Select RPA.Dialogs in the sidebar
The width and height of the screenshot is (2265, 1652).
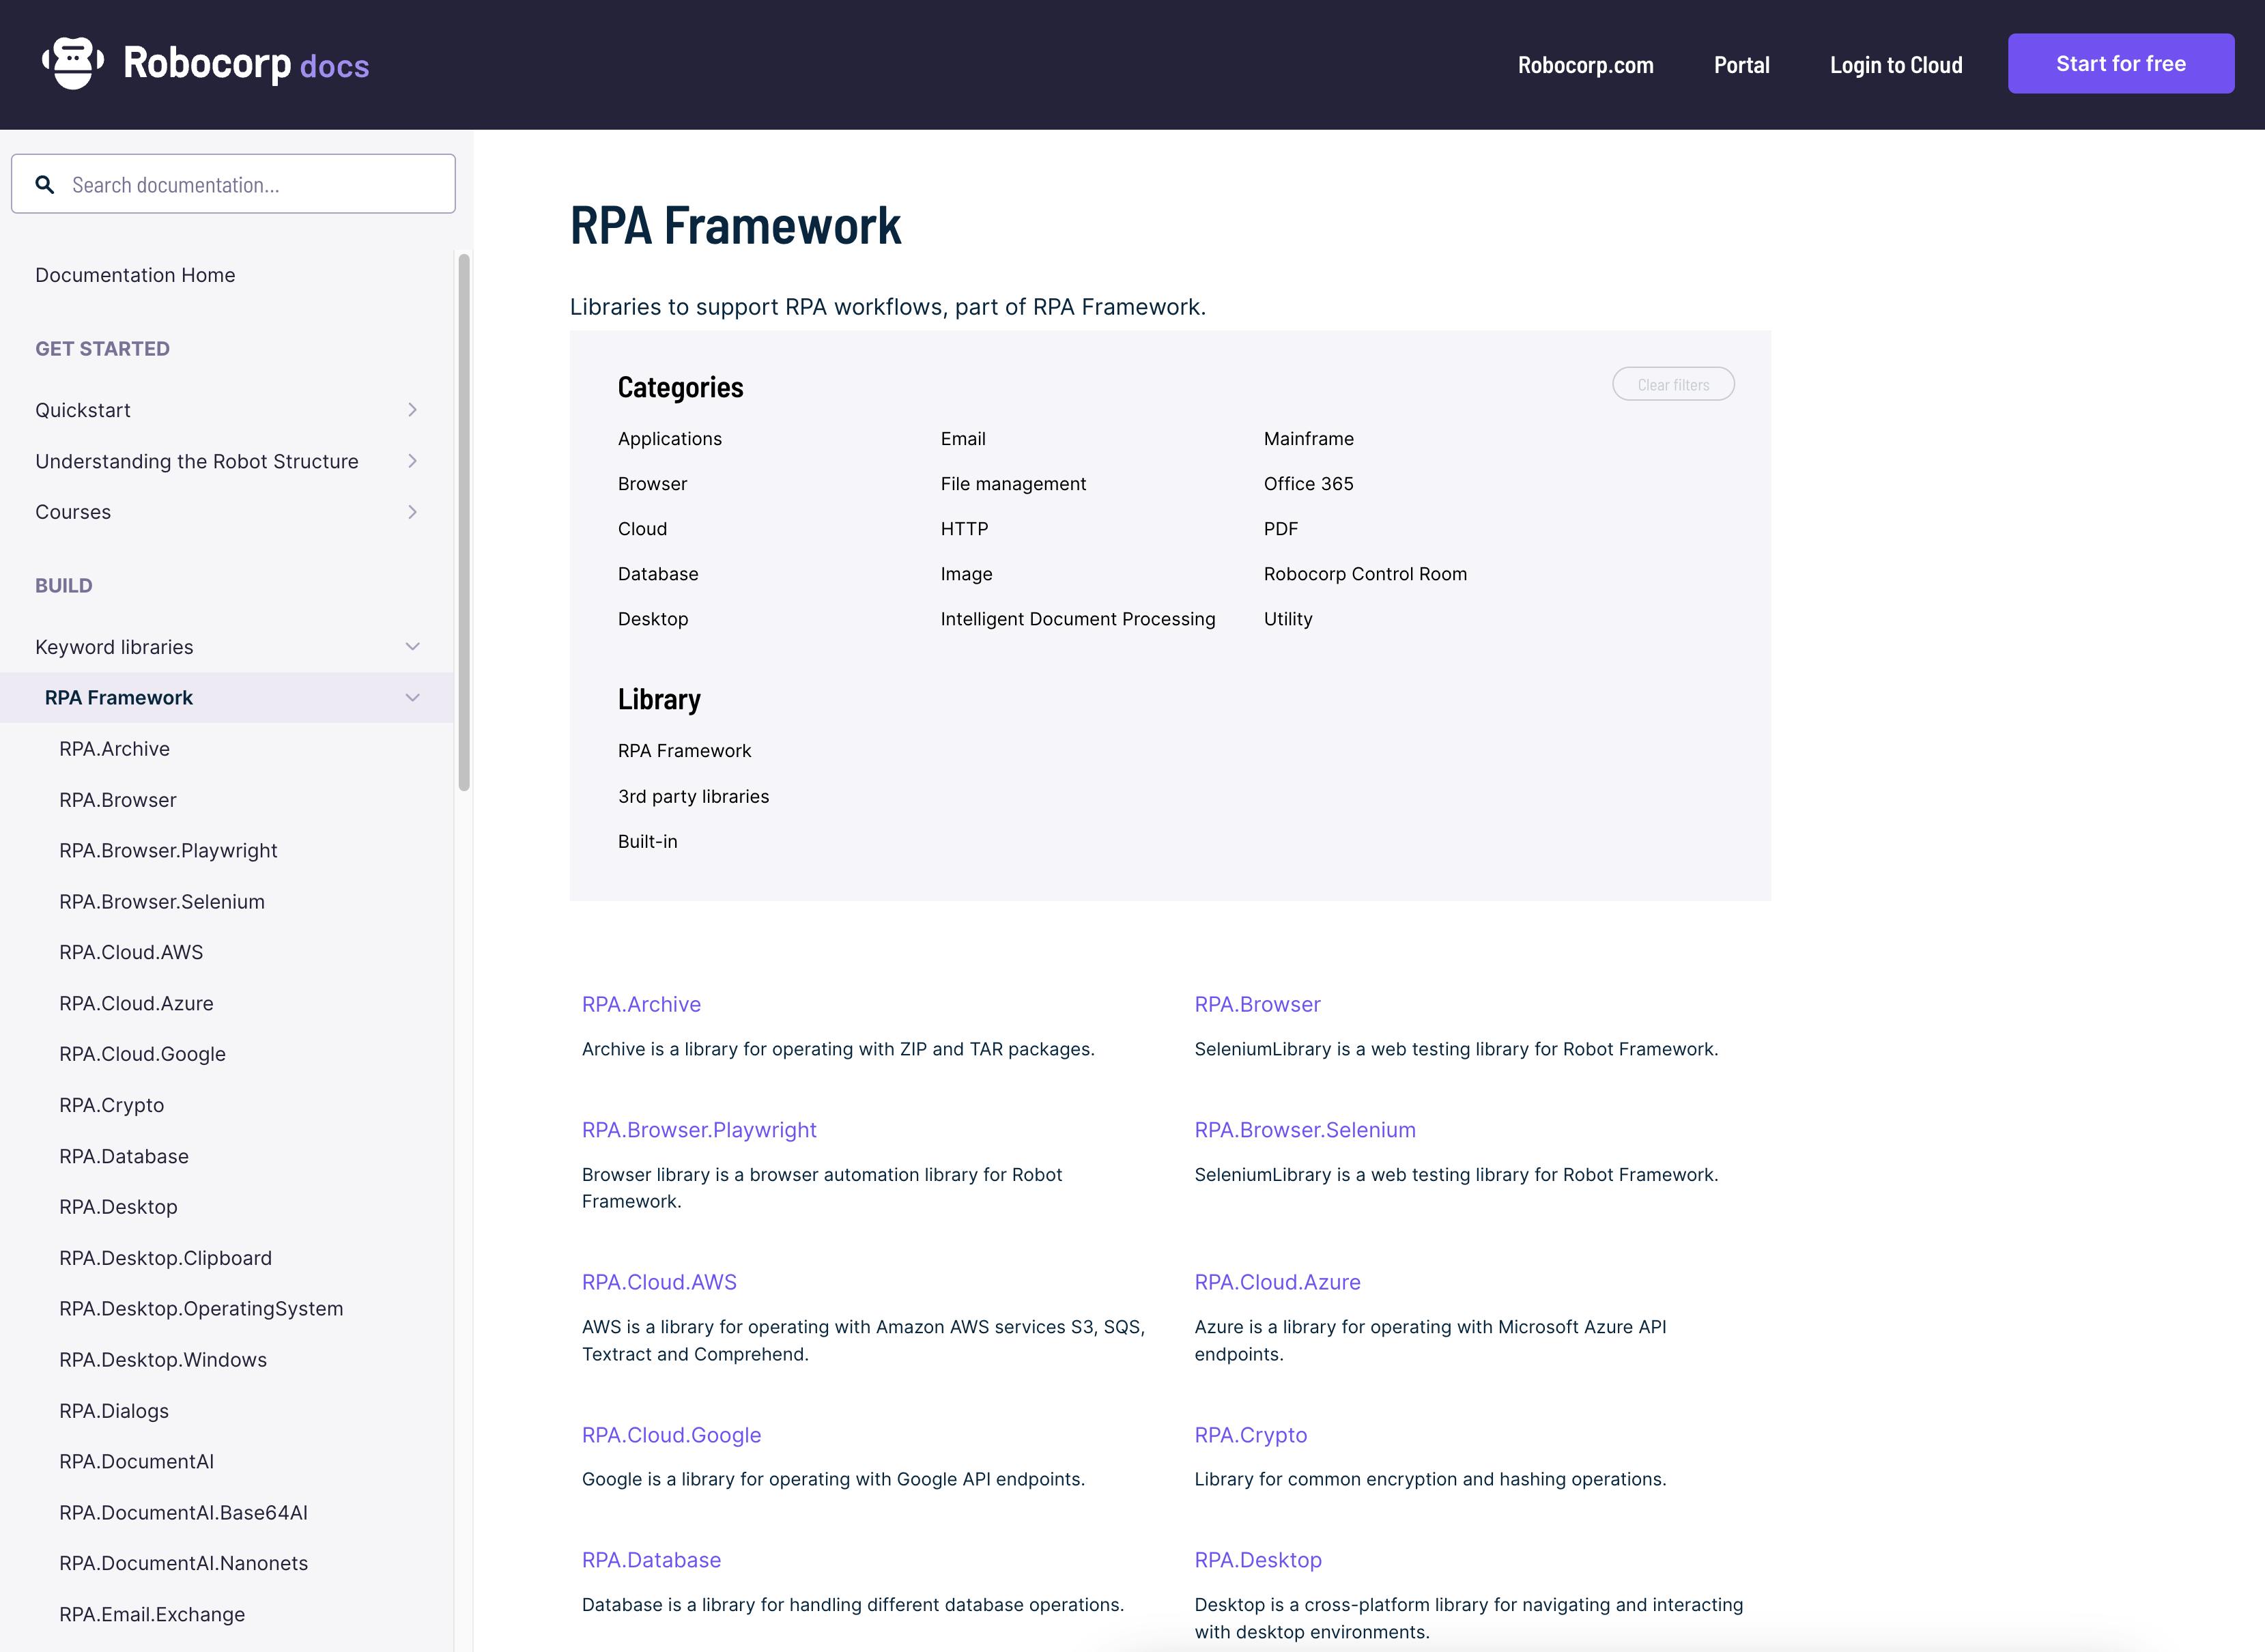coord(114,1411)
